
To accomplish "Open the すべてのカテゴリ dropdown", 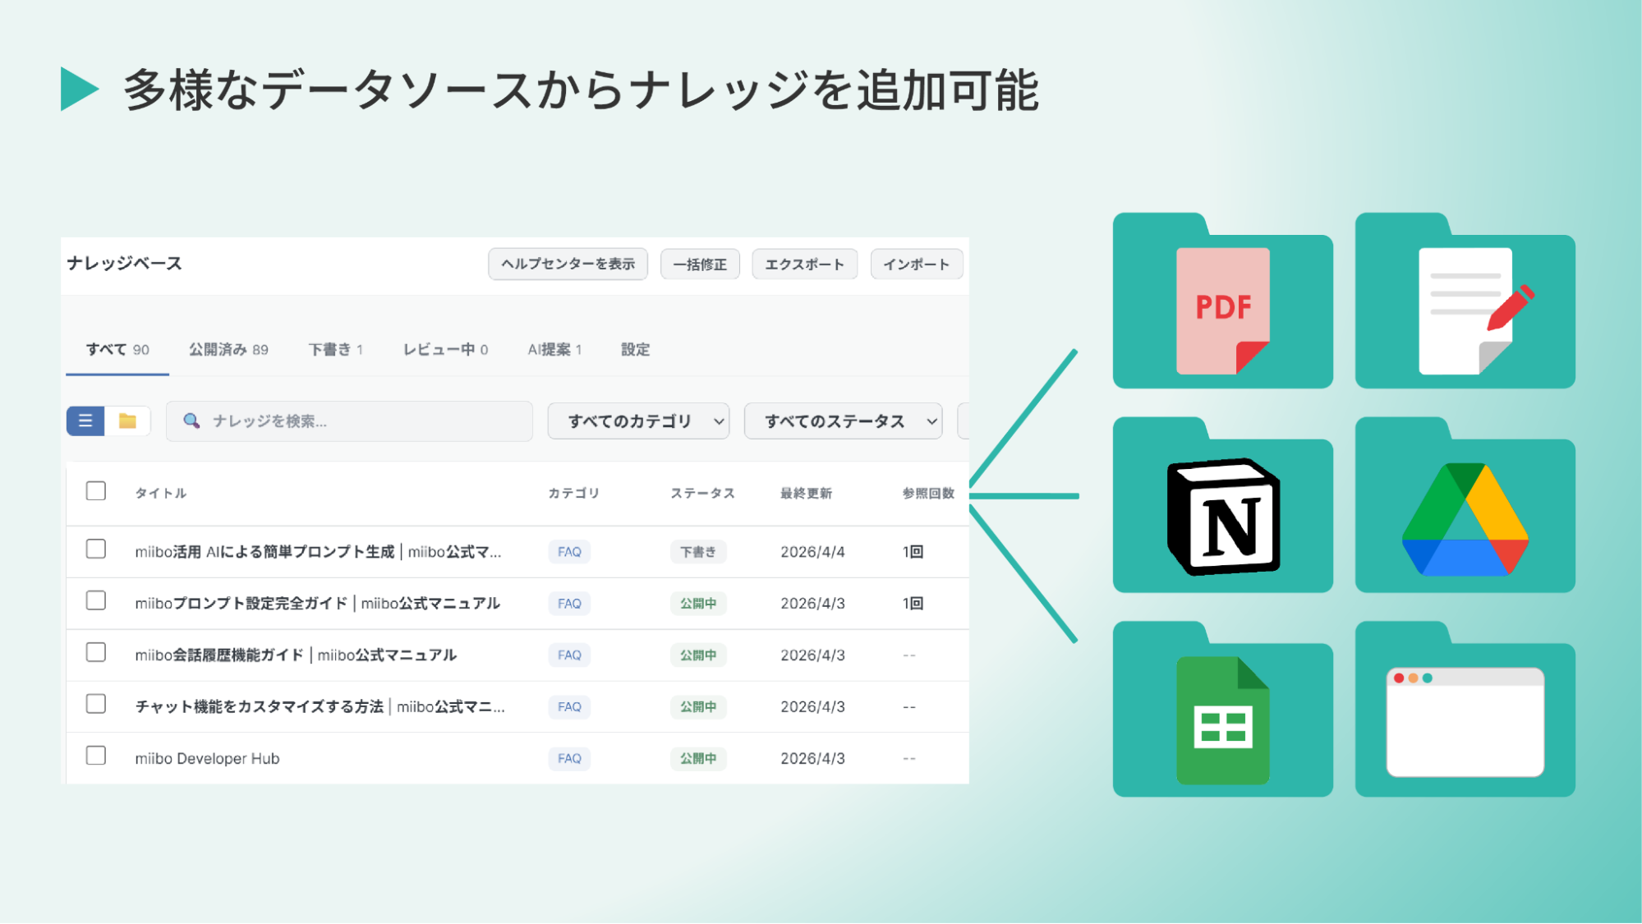I will point(638,421).
